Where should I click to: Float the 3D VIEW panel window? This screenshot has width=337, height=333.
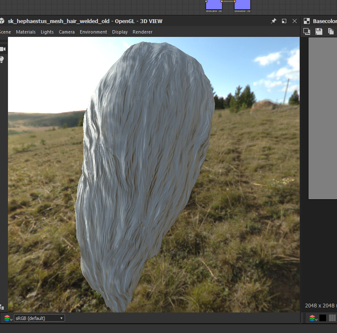284,21
